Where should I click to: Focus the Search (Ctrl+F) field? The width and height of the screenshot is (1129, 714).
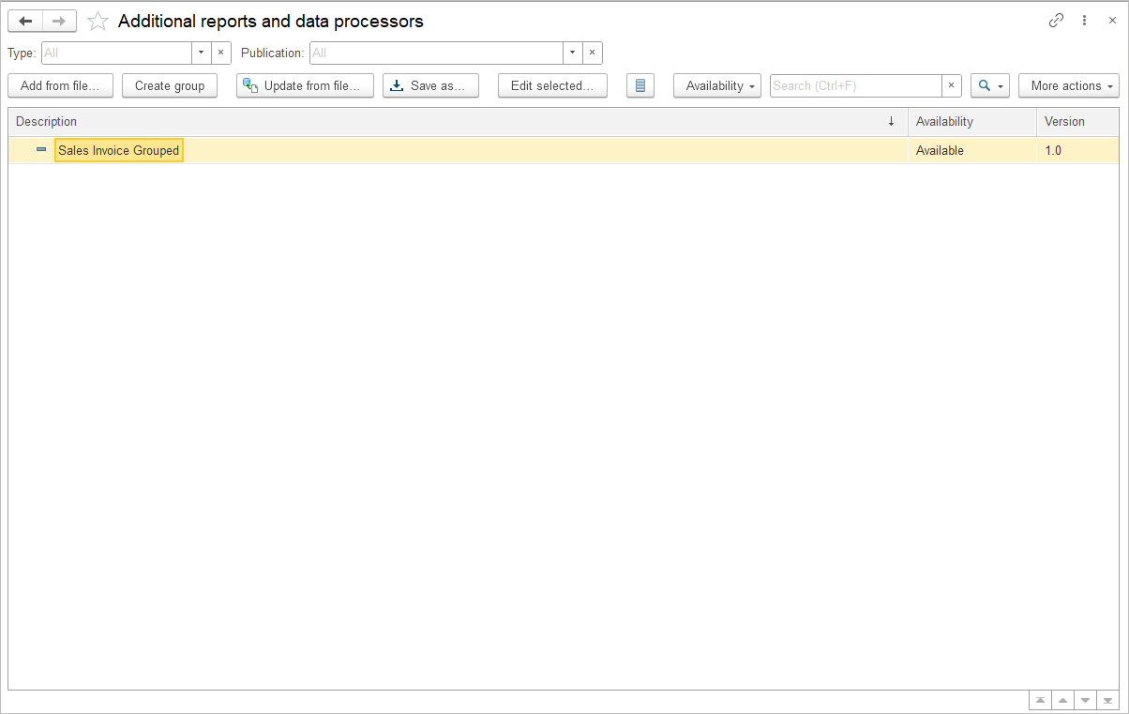[x=855, y=85]
